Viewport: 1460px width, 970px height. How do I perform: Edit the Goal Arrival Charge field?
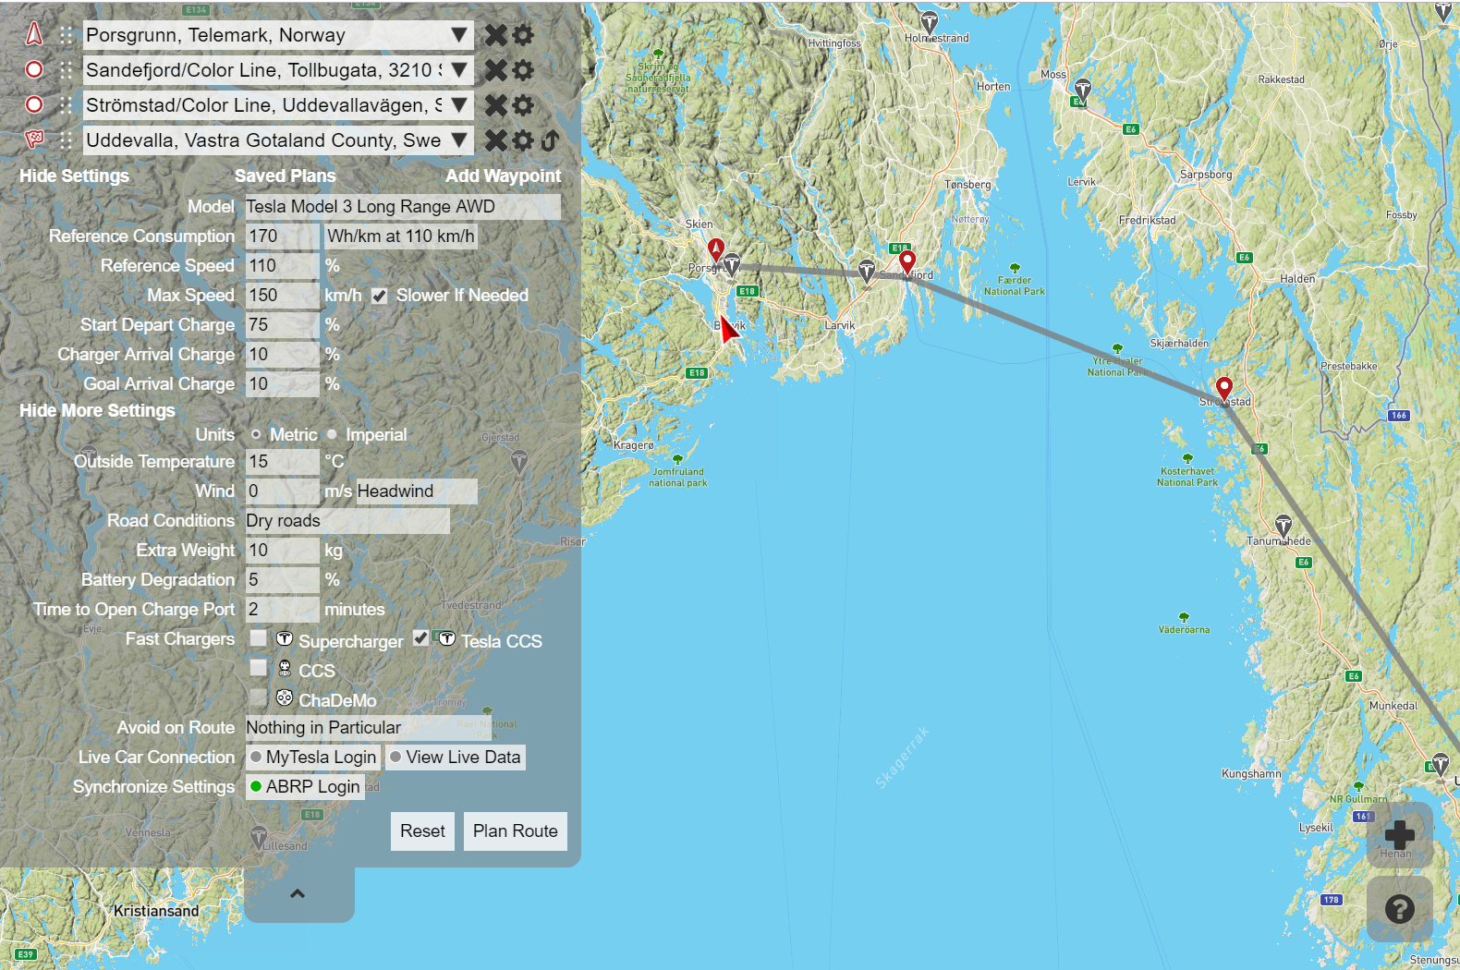(282, 384)
